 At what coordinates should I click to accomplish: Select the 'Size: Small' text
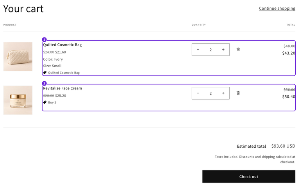point(52,66)
